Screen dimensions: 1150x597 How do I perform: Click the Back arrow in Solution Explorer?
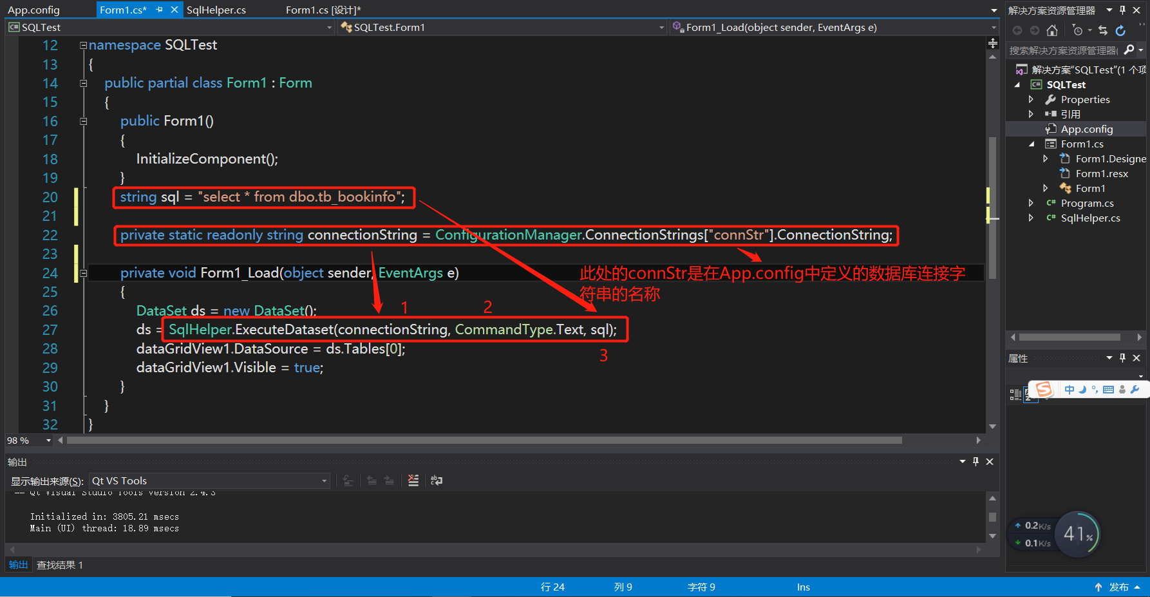point(1017,30)
